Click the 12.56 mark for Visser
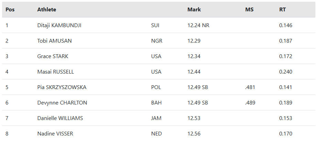316x142 pixels. point(194,133)
